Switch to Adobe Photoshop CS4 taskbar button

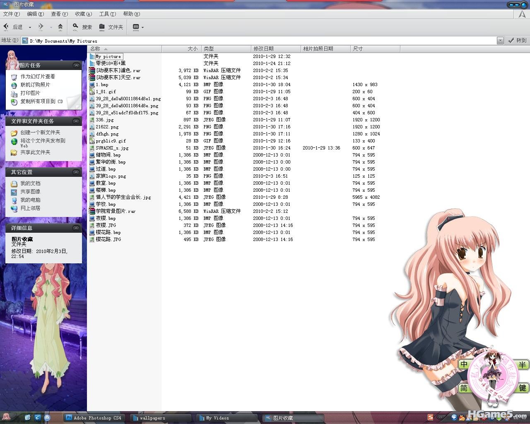click(95, 418)
